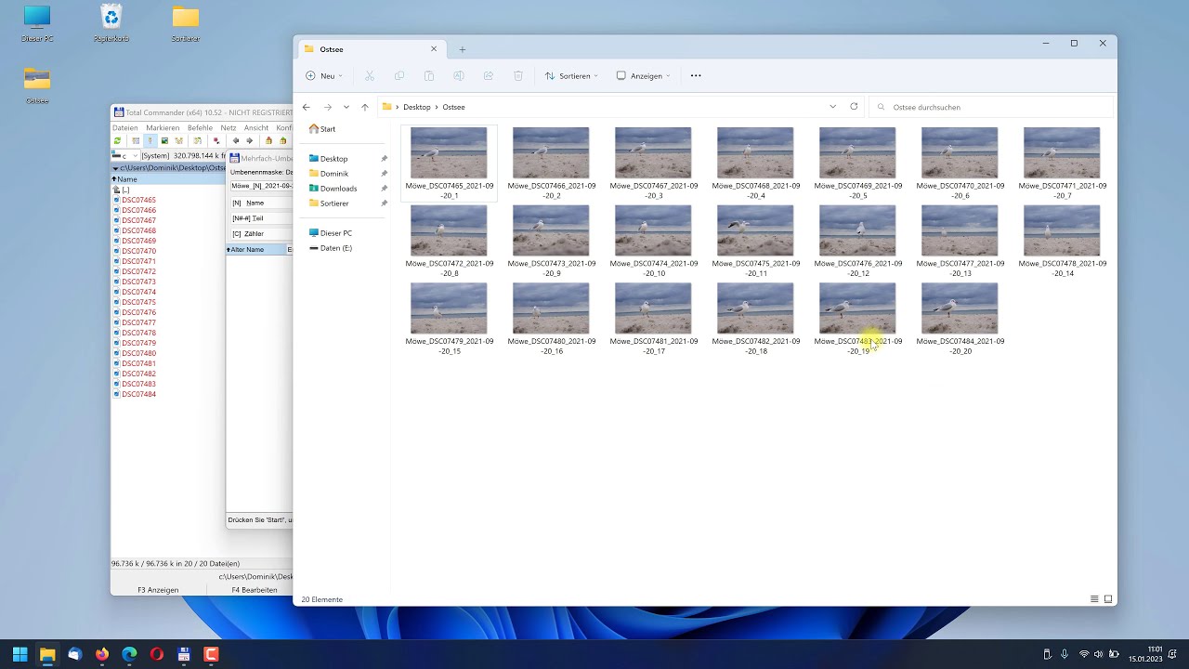The width and height of the screenshot is (1189, 669).
Task: Click Total Commander floppy icon in taskbar
Action: [x=184, y=654]
